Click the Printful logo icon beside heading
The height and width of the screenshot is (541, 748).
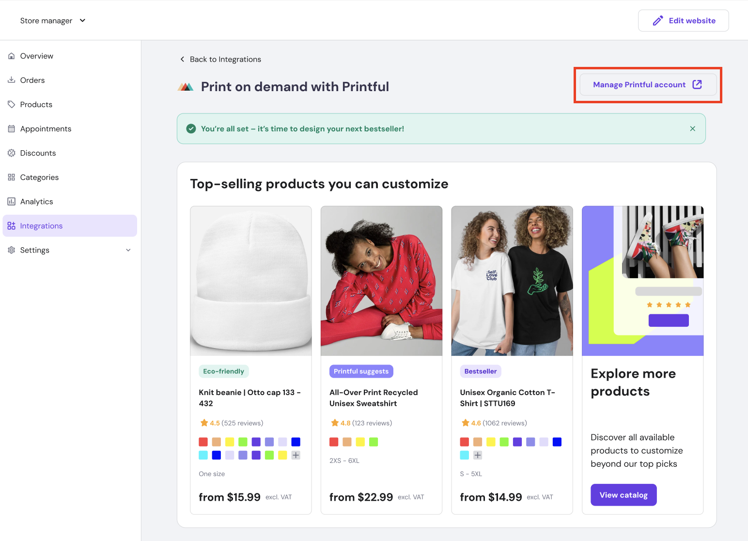pyautogui.click(x=186, y=87)
